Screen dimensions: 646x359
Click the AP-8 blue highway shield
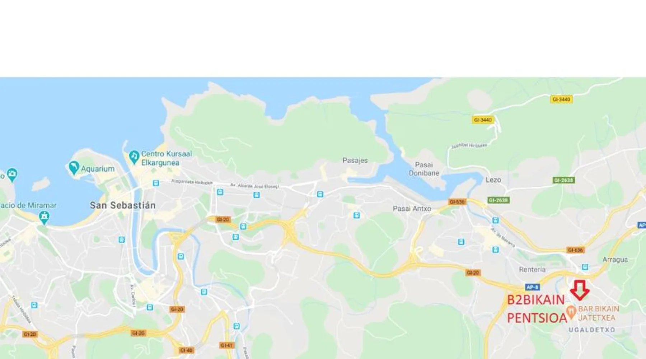coord(532,287)
